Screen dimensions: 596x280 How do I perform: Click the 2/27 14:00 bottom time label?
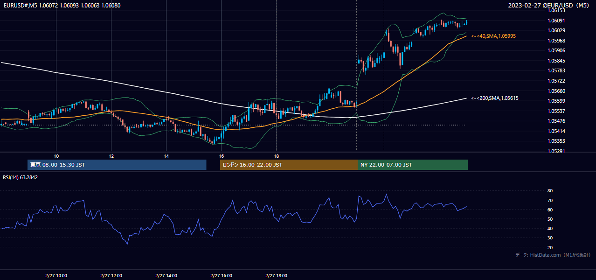(x=166, y=275)
